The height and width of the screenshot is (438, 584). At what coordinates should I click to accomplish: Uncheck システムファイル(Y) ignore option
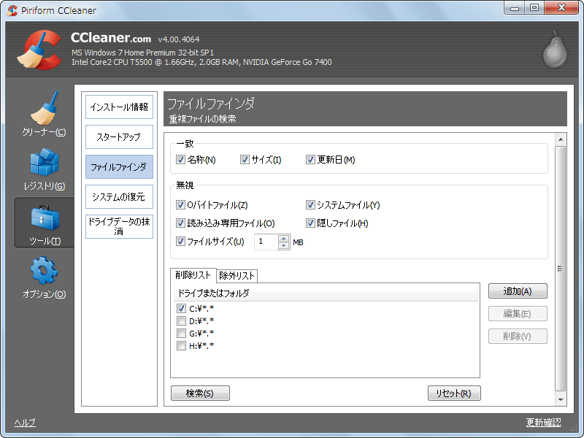click(x=310, y=205)
